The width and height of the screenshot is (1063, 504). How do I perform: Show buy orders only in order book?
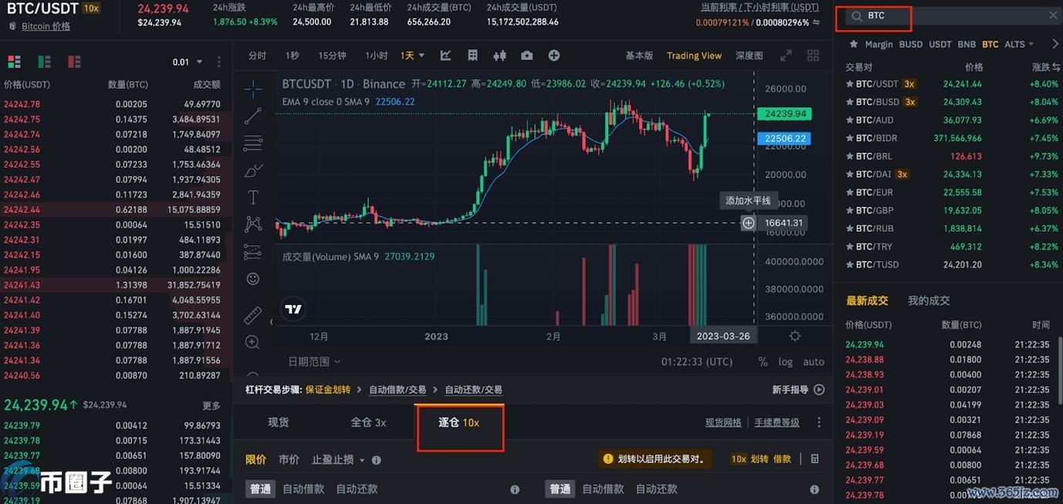[44, 62]
